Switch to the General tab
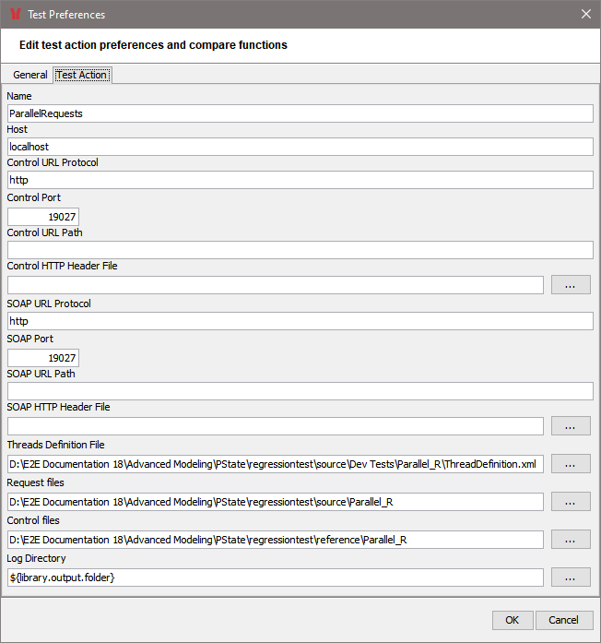The height and width of the screenshot is (643, 601). (30, 75)
